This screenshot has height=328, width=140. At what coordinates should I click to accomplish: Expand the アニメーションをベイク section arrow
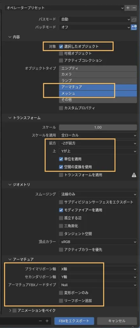tap(10, 311)
